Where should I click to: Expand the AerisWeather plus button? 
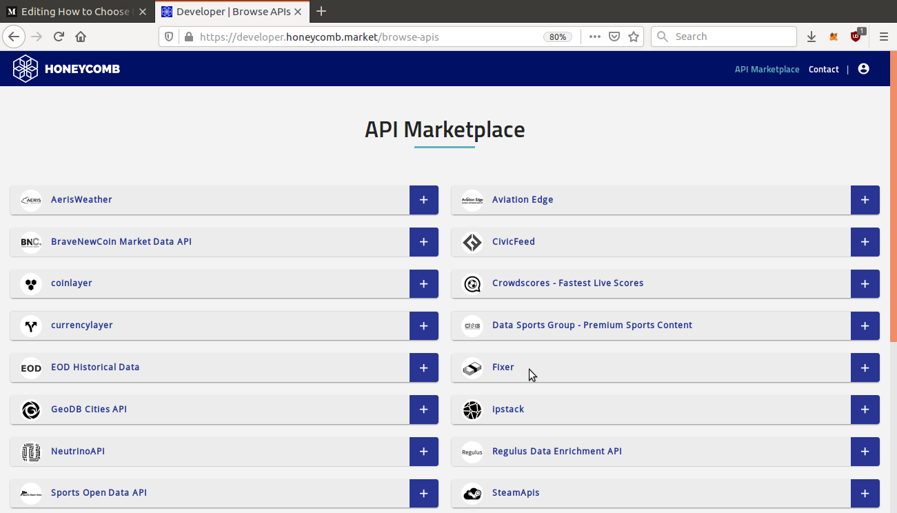pos(424,200)
